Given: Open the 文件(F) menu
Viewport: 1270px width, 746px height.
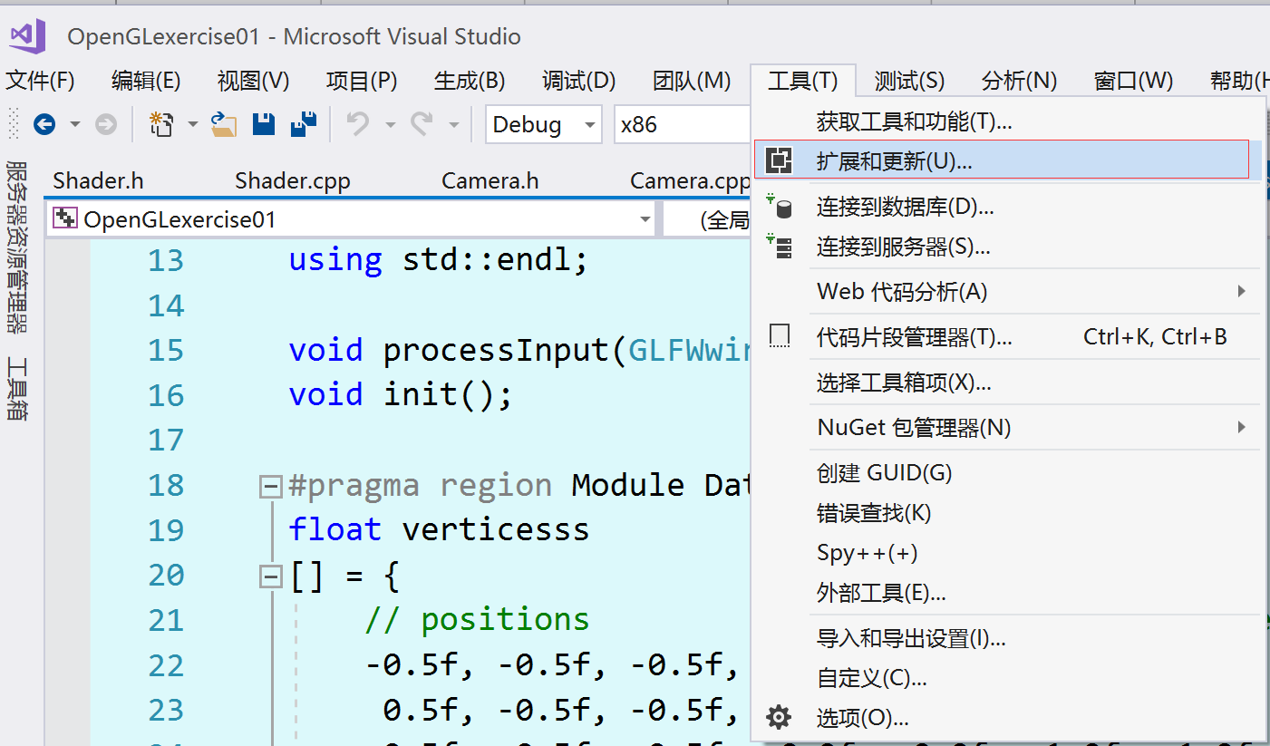Looking at the screenshot, I should 40,81.
